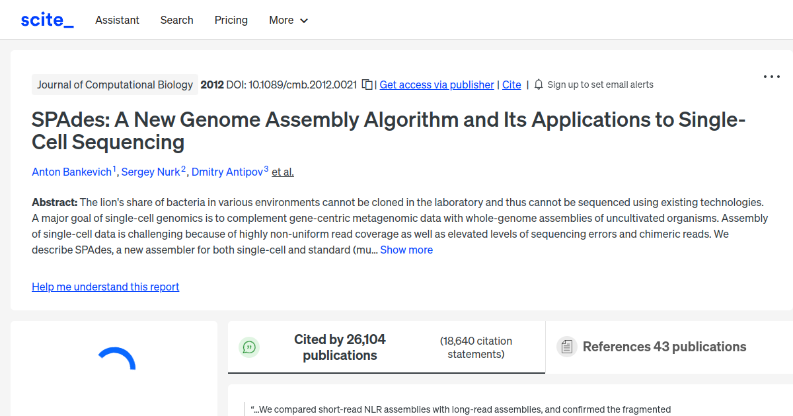793x416 pixels.
Task: Copy the DOI using the copy icon
Action: point(367,85)
